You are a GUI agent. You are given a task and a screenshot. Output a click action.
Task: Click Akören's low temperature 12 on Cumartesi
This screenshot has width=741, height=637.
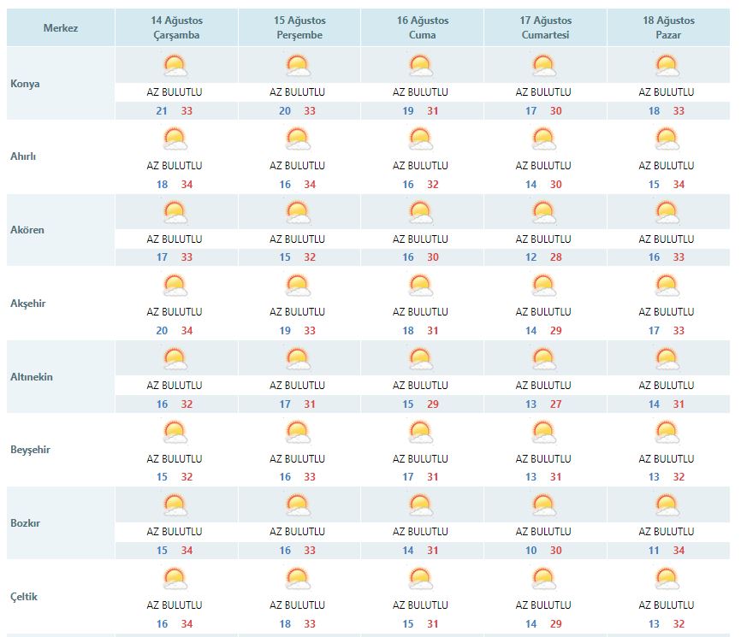[x=531, y=257]
